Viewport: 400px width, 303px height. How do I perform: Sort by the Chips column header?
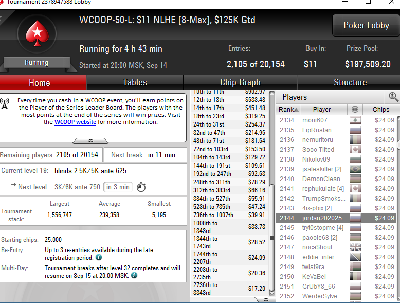381,109
